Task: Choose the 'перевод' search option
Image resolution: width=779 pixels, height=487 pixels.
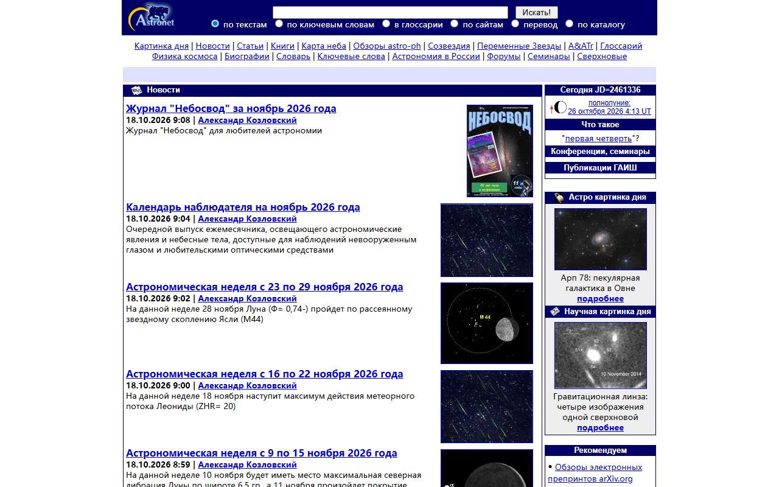Action: pos(515,24)
